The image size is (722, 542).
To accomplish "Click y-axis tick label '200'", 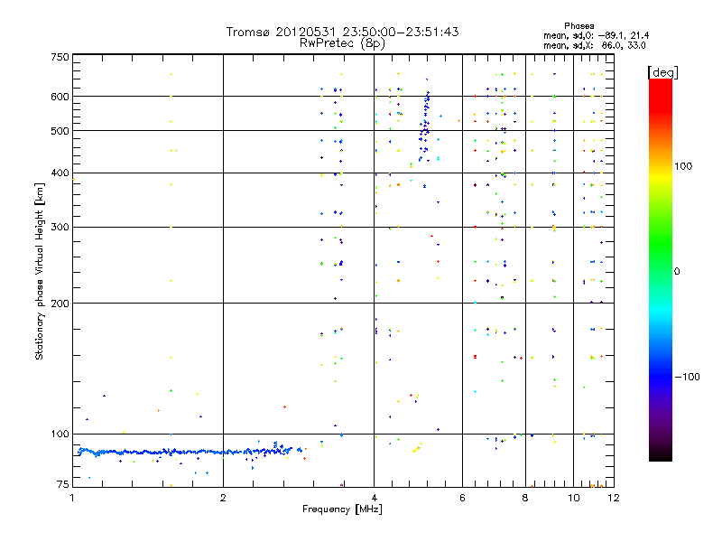I will click(60, 304).
